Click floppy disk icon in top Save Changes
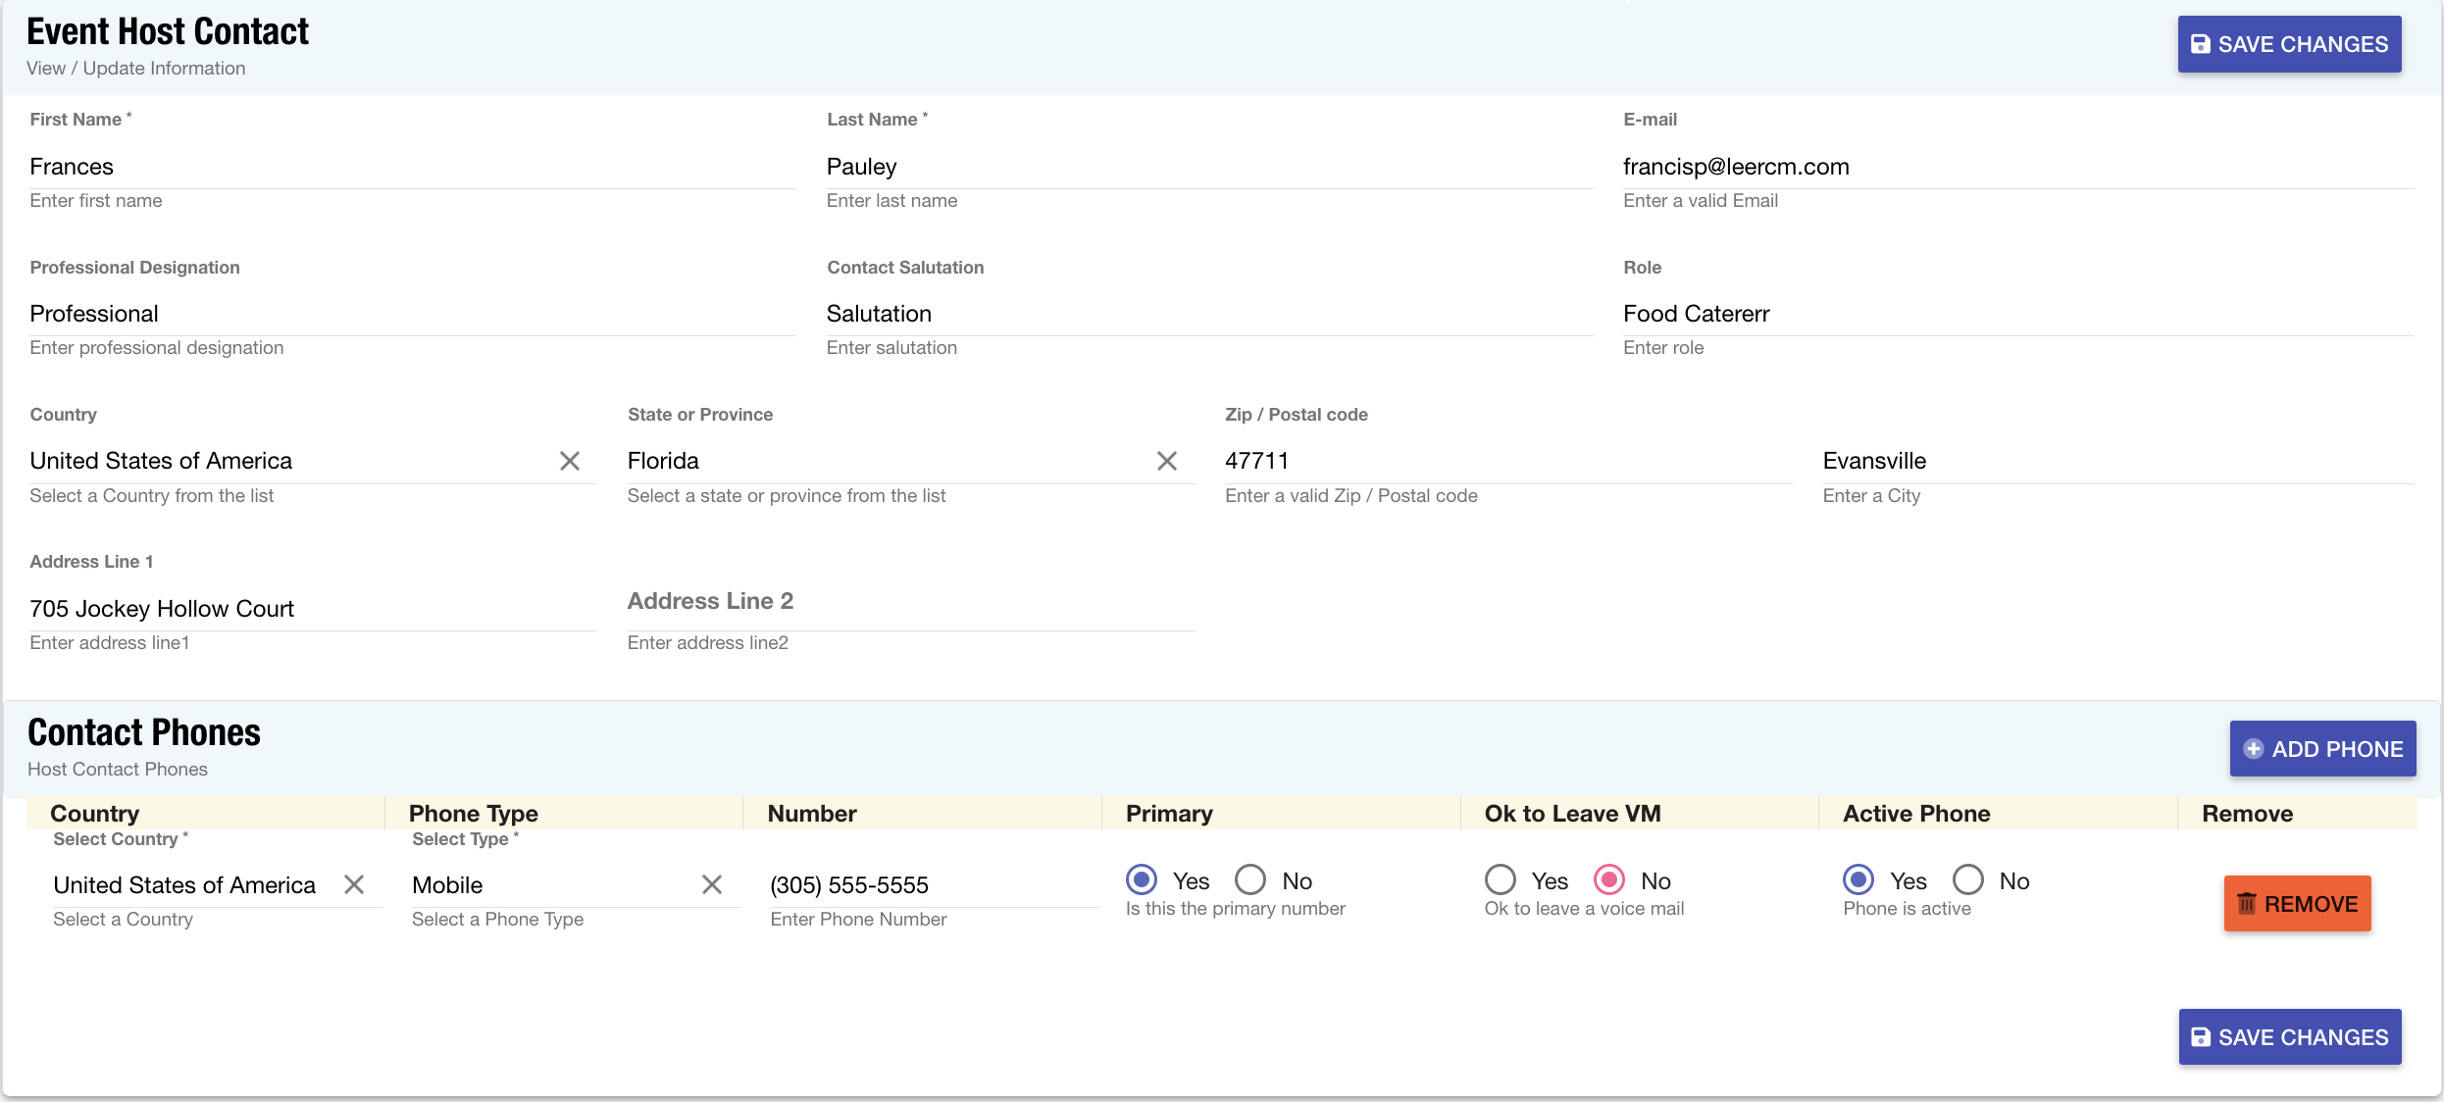The width and height of the screenshot is (2444, 1102). (x=2201, y=44)
